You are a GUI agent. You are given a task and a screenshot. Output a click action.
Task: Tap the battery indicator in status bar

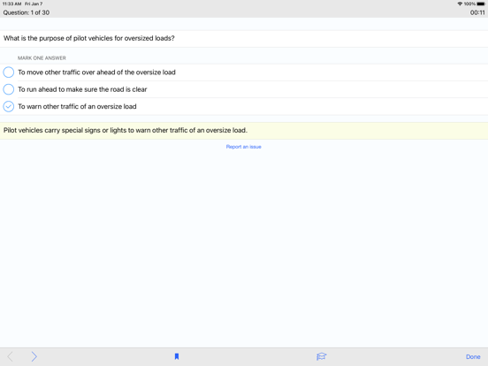tap(481, 4)
